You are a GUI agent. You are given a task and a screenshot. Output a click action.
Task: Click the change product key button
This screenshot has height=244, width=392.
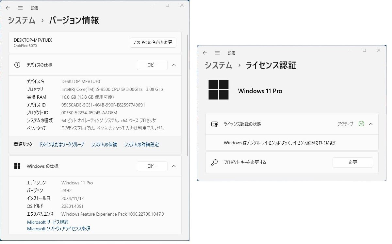[352, 162]
